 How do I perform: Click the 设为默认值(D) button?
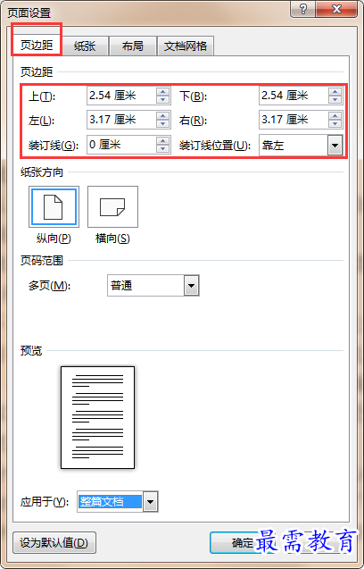[54, 543]
